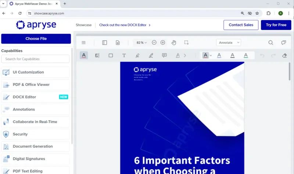
Task: Open the Annotate toolbar group dropdown
Action: [x=229, y=42]
